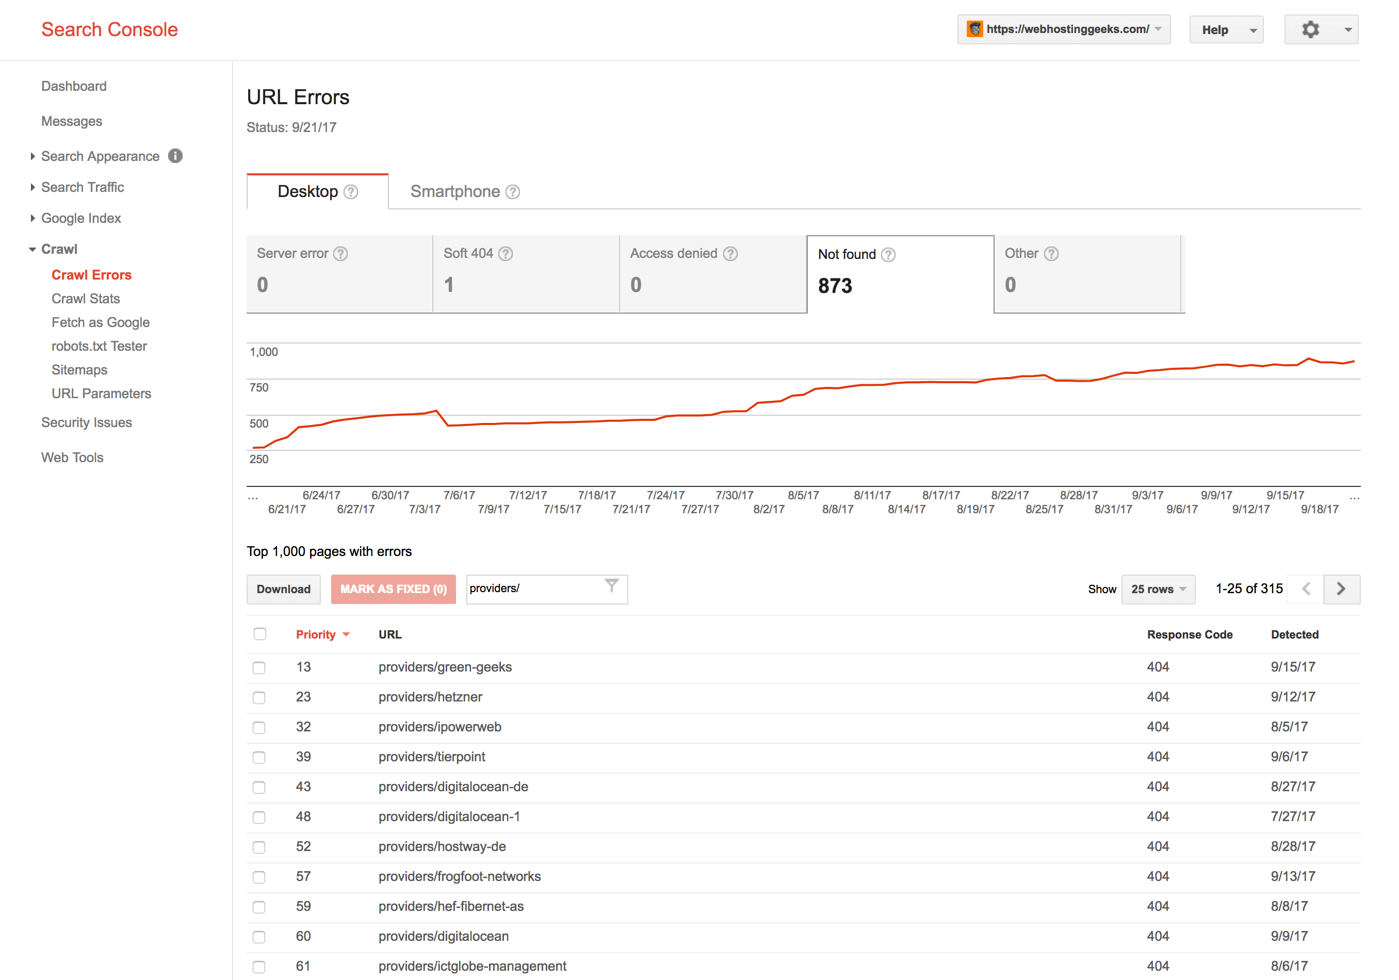Image resolution: width=1399 pixels, height=980 pixels.
Task: Select the Server error category
Action: 339,274
